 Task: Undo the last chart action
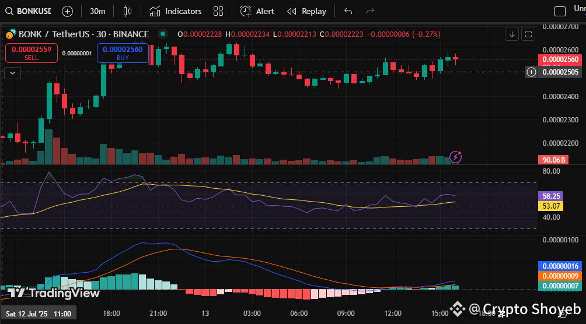(x=348, y=11)
